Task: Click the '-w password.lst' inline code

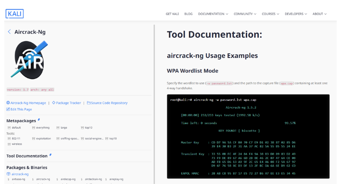Action: 220,83
